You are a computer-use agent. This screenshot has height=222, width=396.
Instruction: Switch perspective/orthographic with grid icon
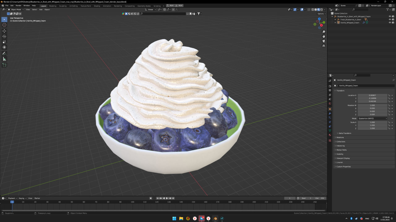[324, 46]
